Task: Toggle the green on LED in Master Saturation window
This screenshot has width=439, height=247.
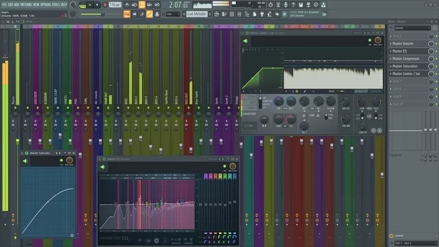Action: 61,160
